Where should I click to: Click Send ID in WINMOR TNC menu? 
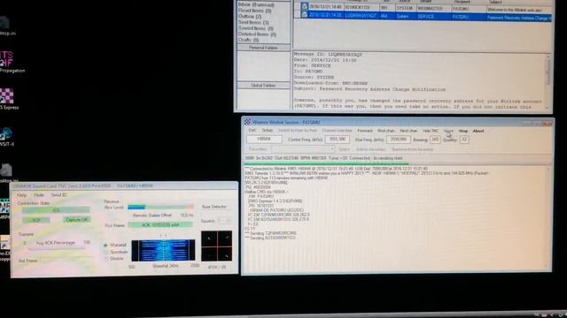coord(58,195)
